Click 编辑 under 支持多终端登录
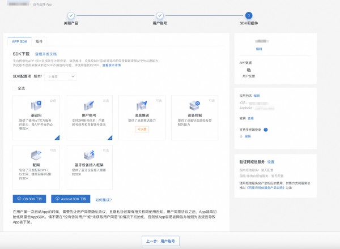 point(248,136)
